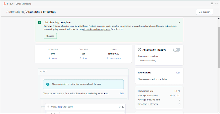Open the cleaned-email-spam-protect tag link
Viewport: 220px width, 114px height.
click(97, 29)
